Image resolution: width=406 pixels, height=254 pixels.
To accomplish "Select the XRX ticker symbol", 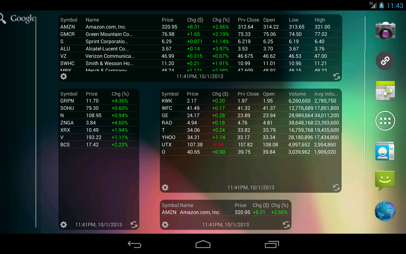I will coord(65,130).
